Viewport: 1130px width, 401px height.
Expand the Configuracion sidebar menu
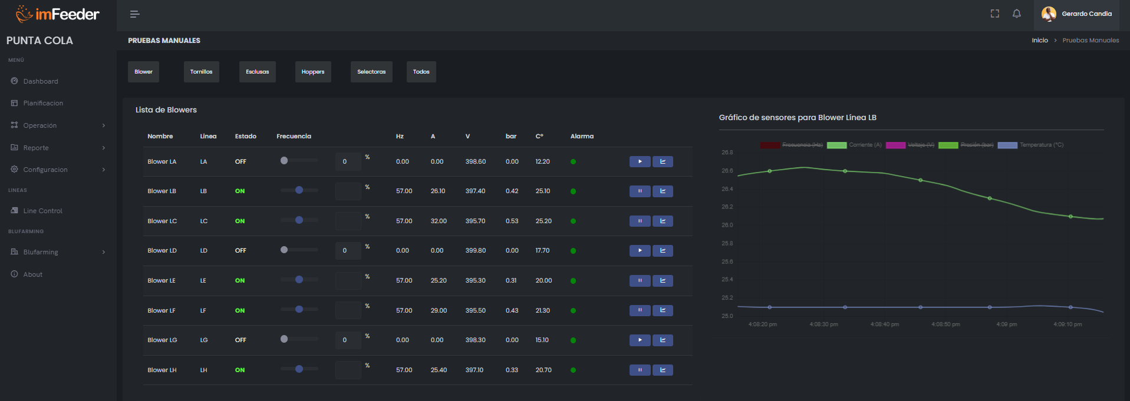(x=58, y=170)
